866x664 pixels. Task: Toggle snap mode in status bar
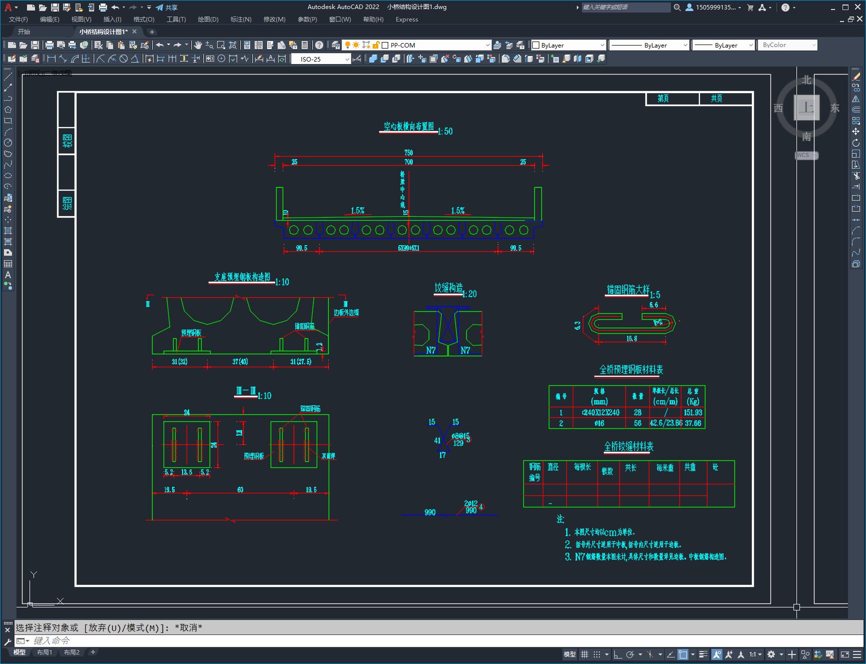pos(597,654)
